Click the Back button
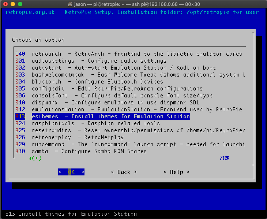The width and height of the screenshot is (267, 219). 124,172
